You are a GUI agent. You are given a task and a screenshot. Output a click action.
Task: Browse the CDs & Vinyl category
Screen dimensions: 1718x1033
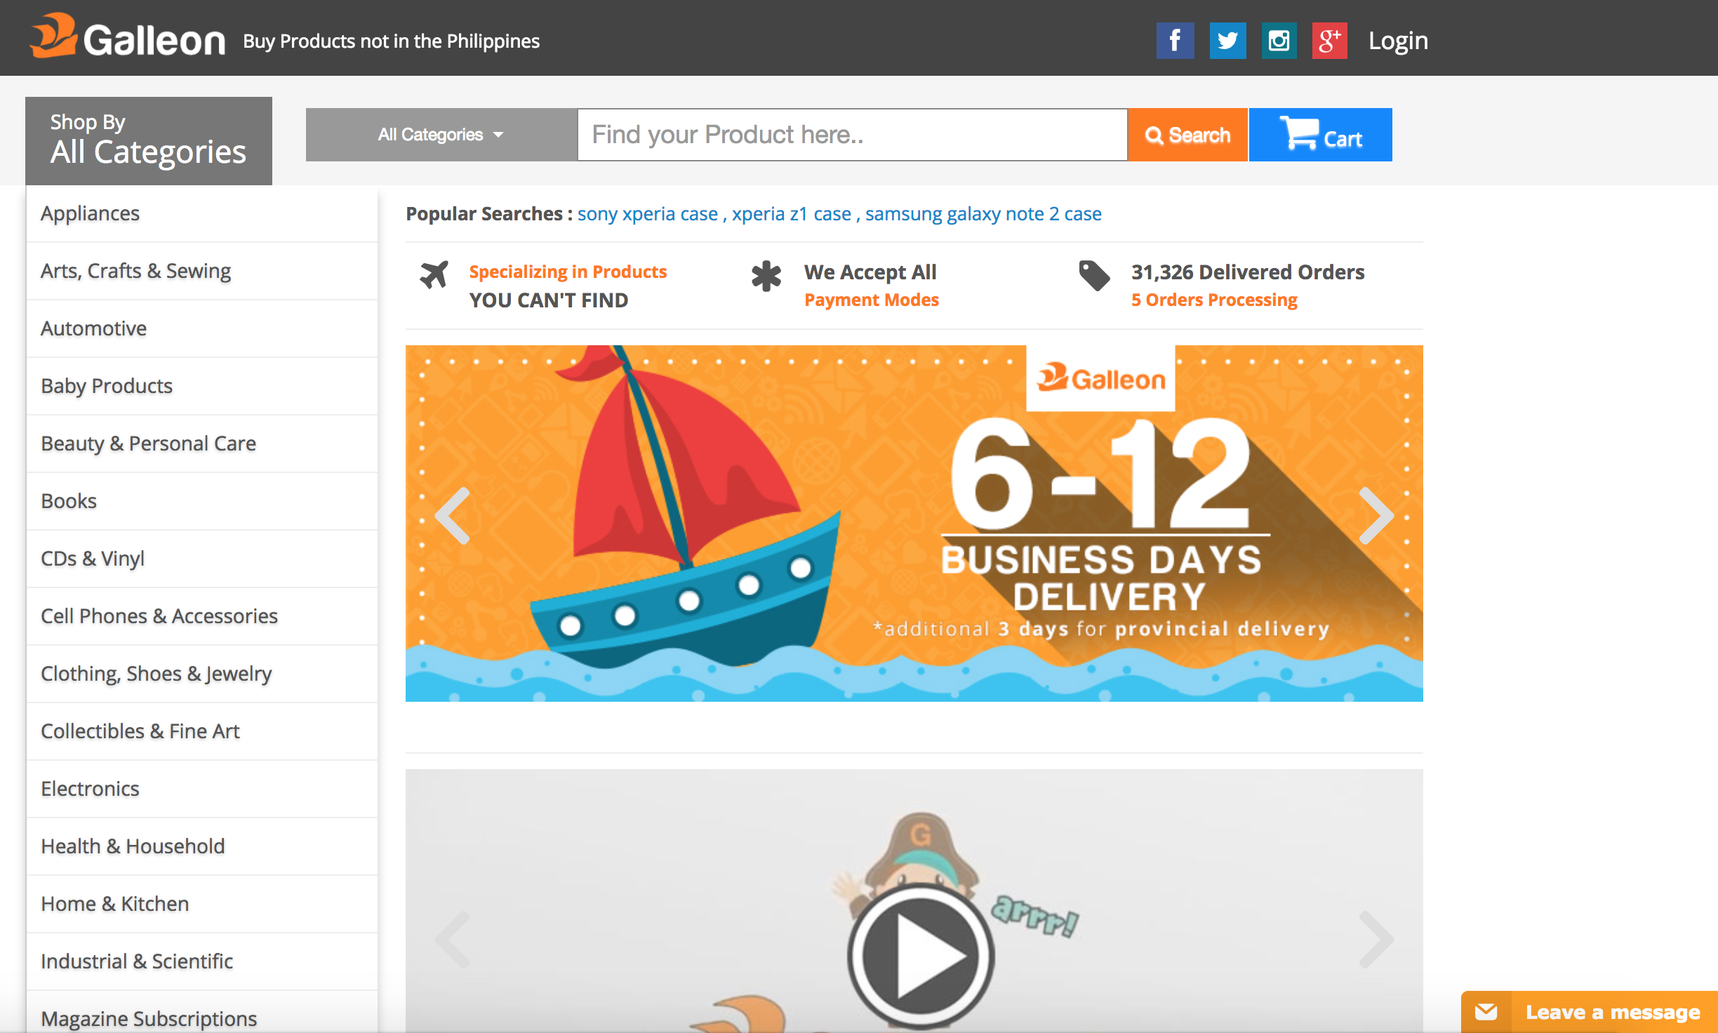click(x=202, y=559)
